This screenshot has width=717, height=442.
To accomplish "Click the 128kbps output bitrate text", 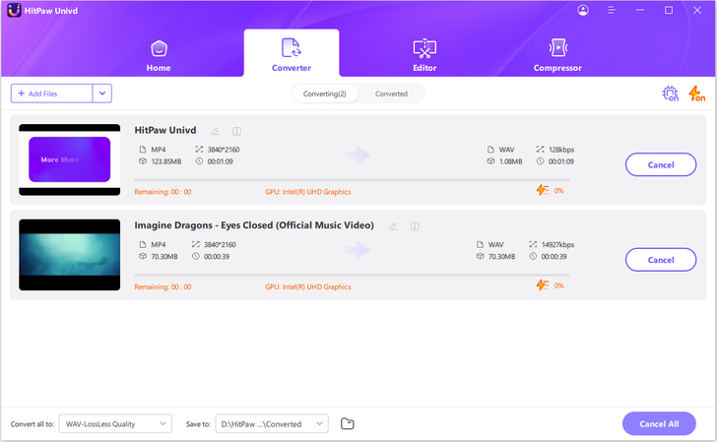I will 561,150.
